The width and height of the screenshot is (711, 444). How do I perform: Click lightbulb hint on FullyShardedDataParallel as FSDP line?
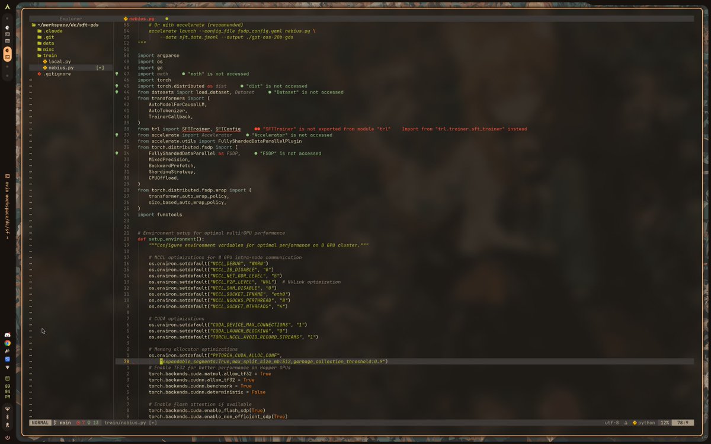(x=117, y=154)
